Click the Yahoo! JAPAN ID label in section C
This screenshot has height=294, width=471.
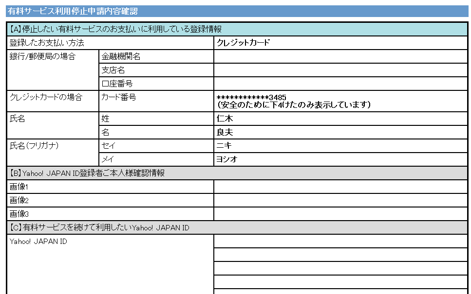(x=38, y=242)
